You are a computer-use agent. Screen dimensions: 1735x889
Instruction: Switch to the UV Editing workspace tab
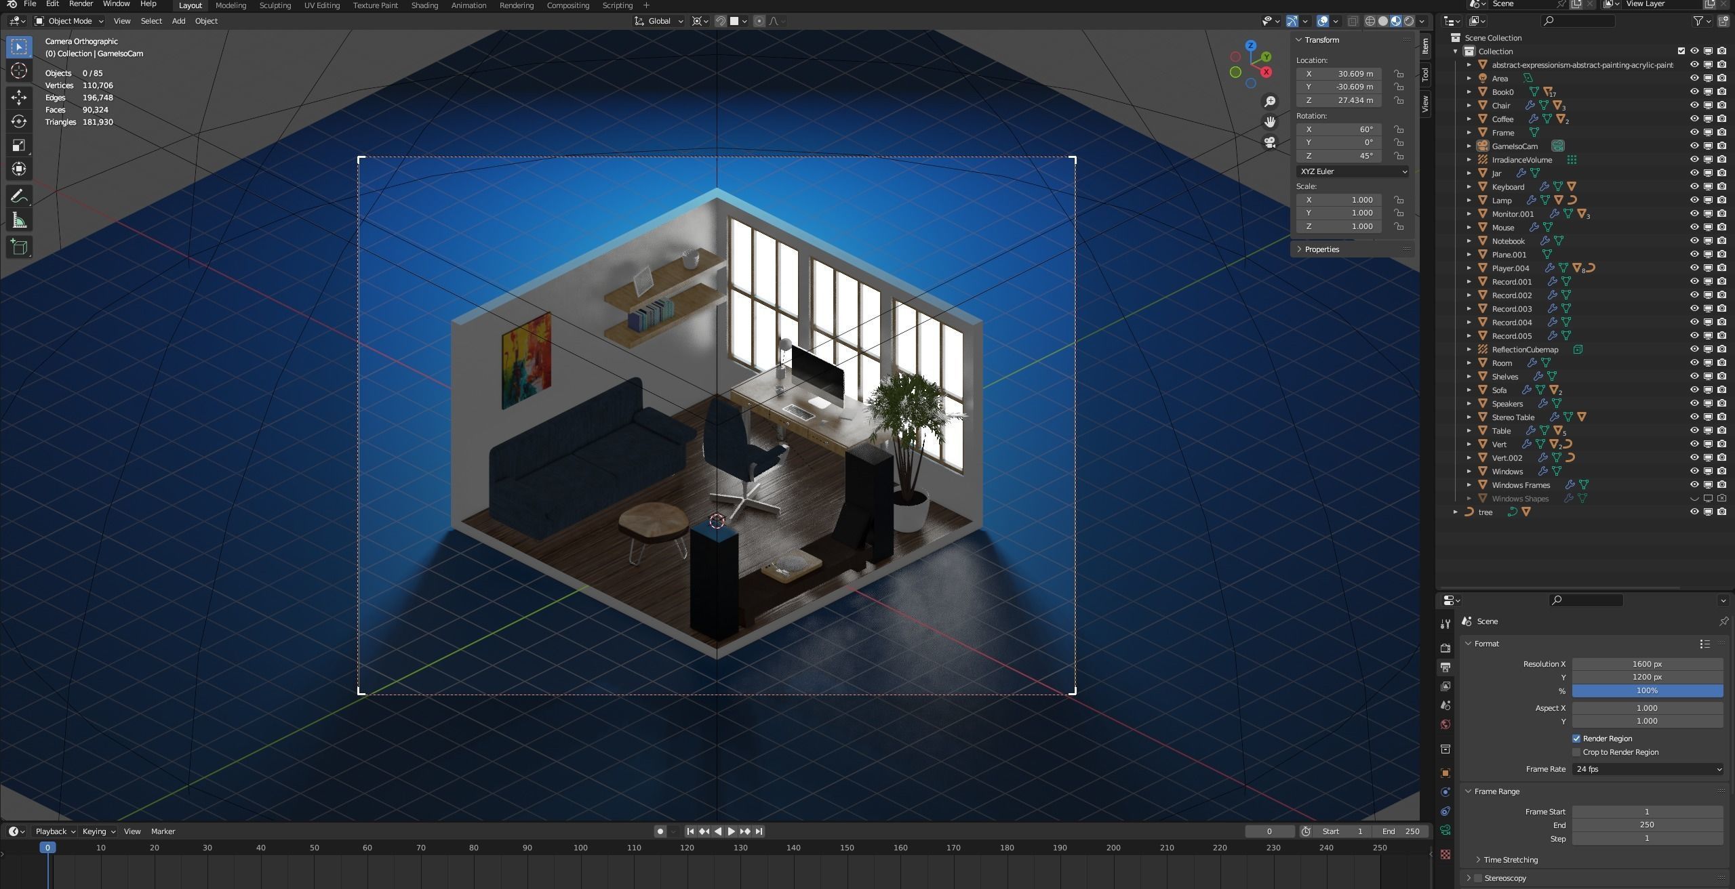[x=321, y=5]
